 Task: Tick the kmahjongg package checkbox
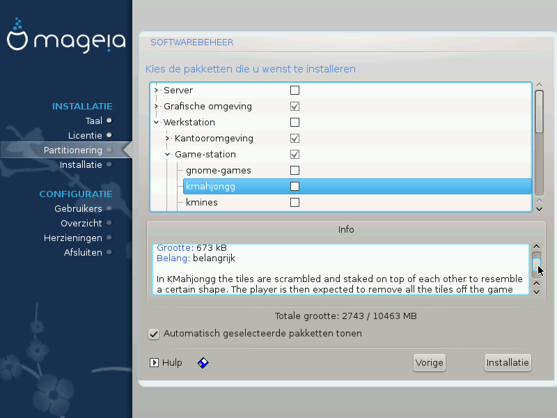point(295,187)
